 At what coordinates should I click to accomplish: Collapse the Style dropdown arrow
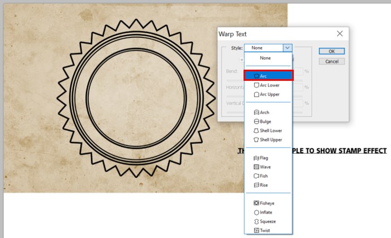[x=288, y=48]
